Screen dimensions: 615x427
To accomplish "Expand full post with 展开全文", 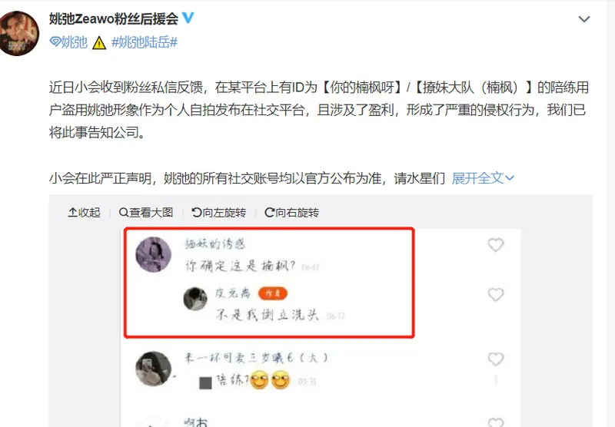I will click(483, 178).
